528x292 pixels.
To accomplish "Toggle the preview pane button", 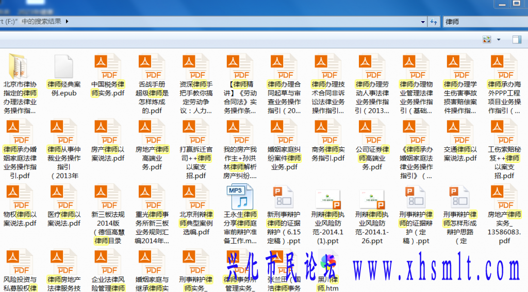I will pos(517,39).
